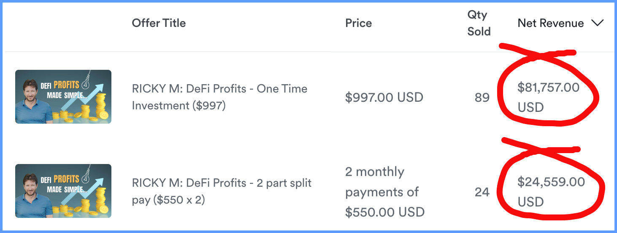617x233 pixels.
Task: Click the 2 monthly payments of $550.00 price
Action: (x=384, y=192)
